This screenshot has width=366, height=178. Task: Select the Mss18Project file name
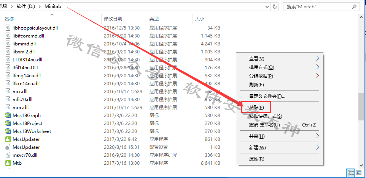coord(27,123)
